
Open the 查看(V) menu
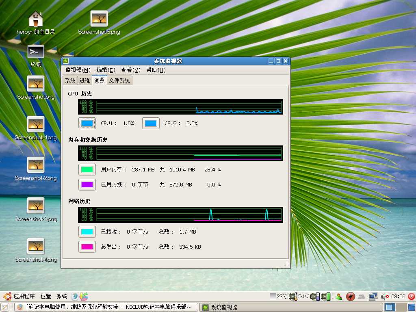point(130,70)
